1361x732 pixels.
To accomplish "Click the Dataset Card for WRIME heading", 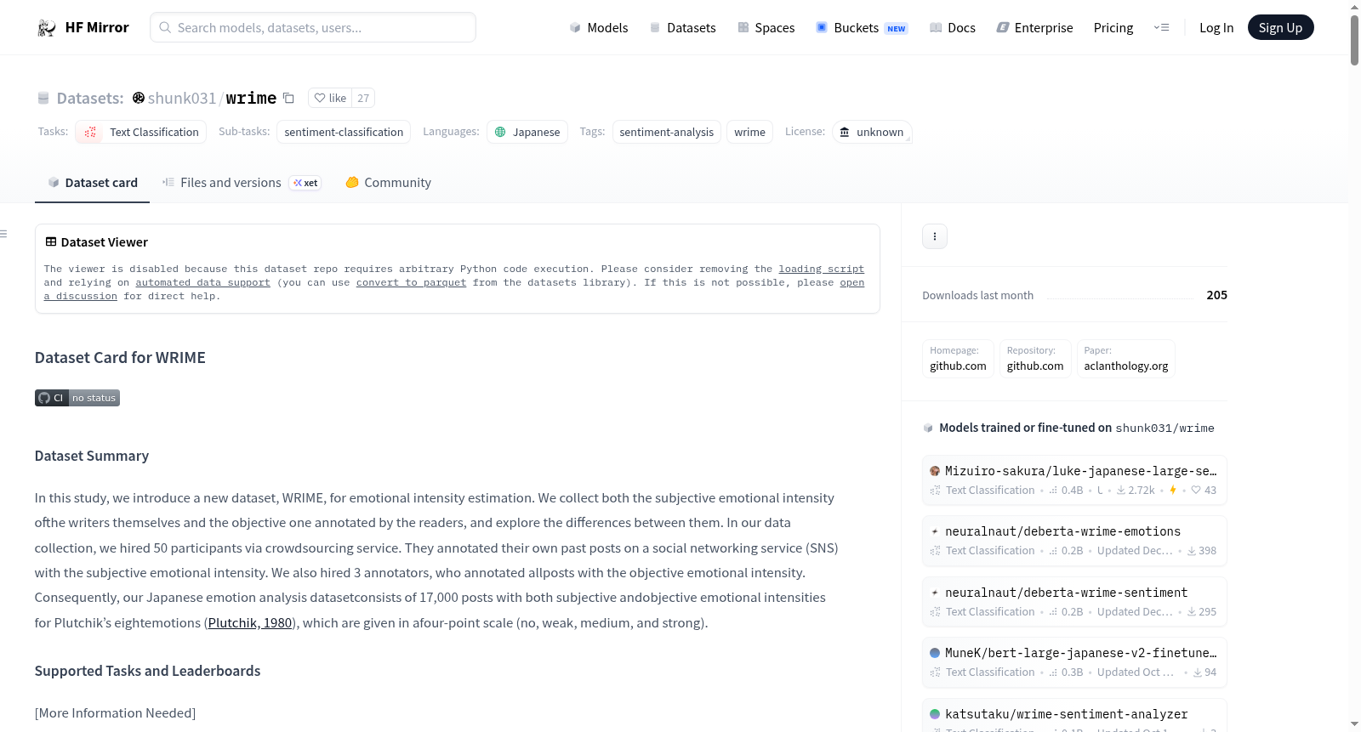I will point(120,358).
